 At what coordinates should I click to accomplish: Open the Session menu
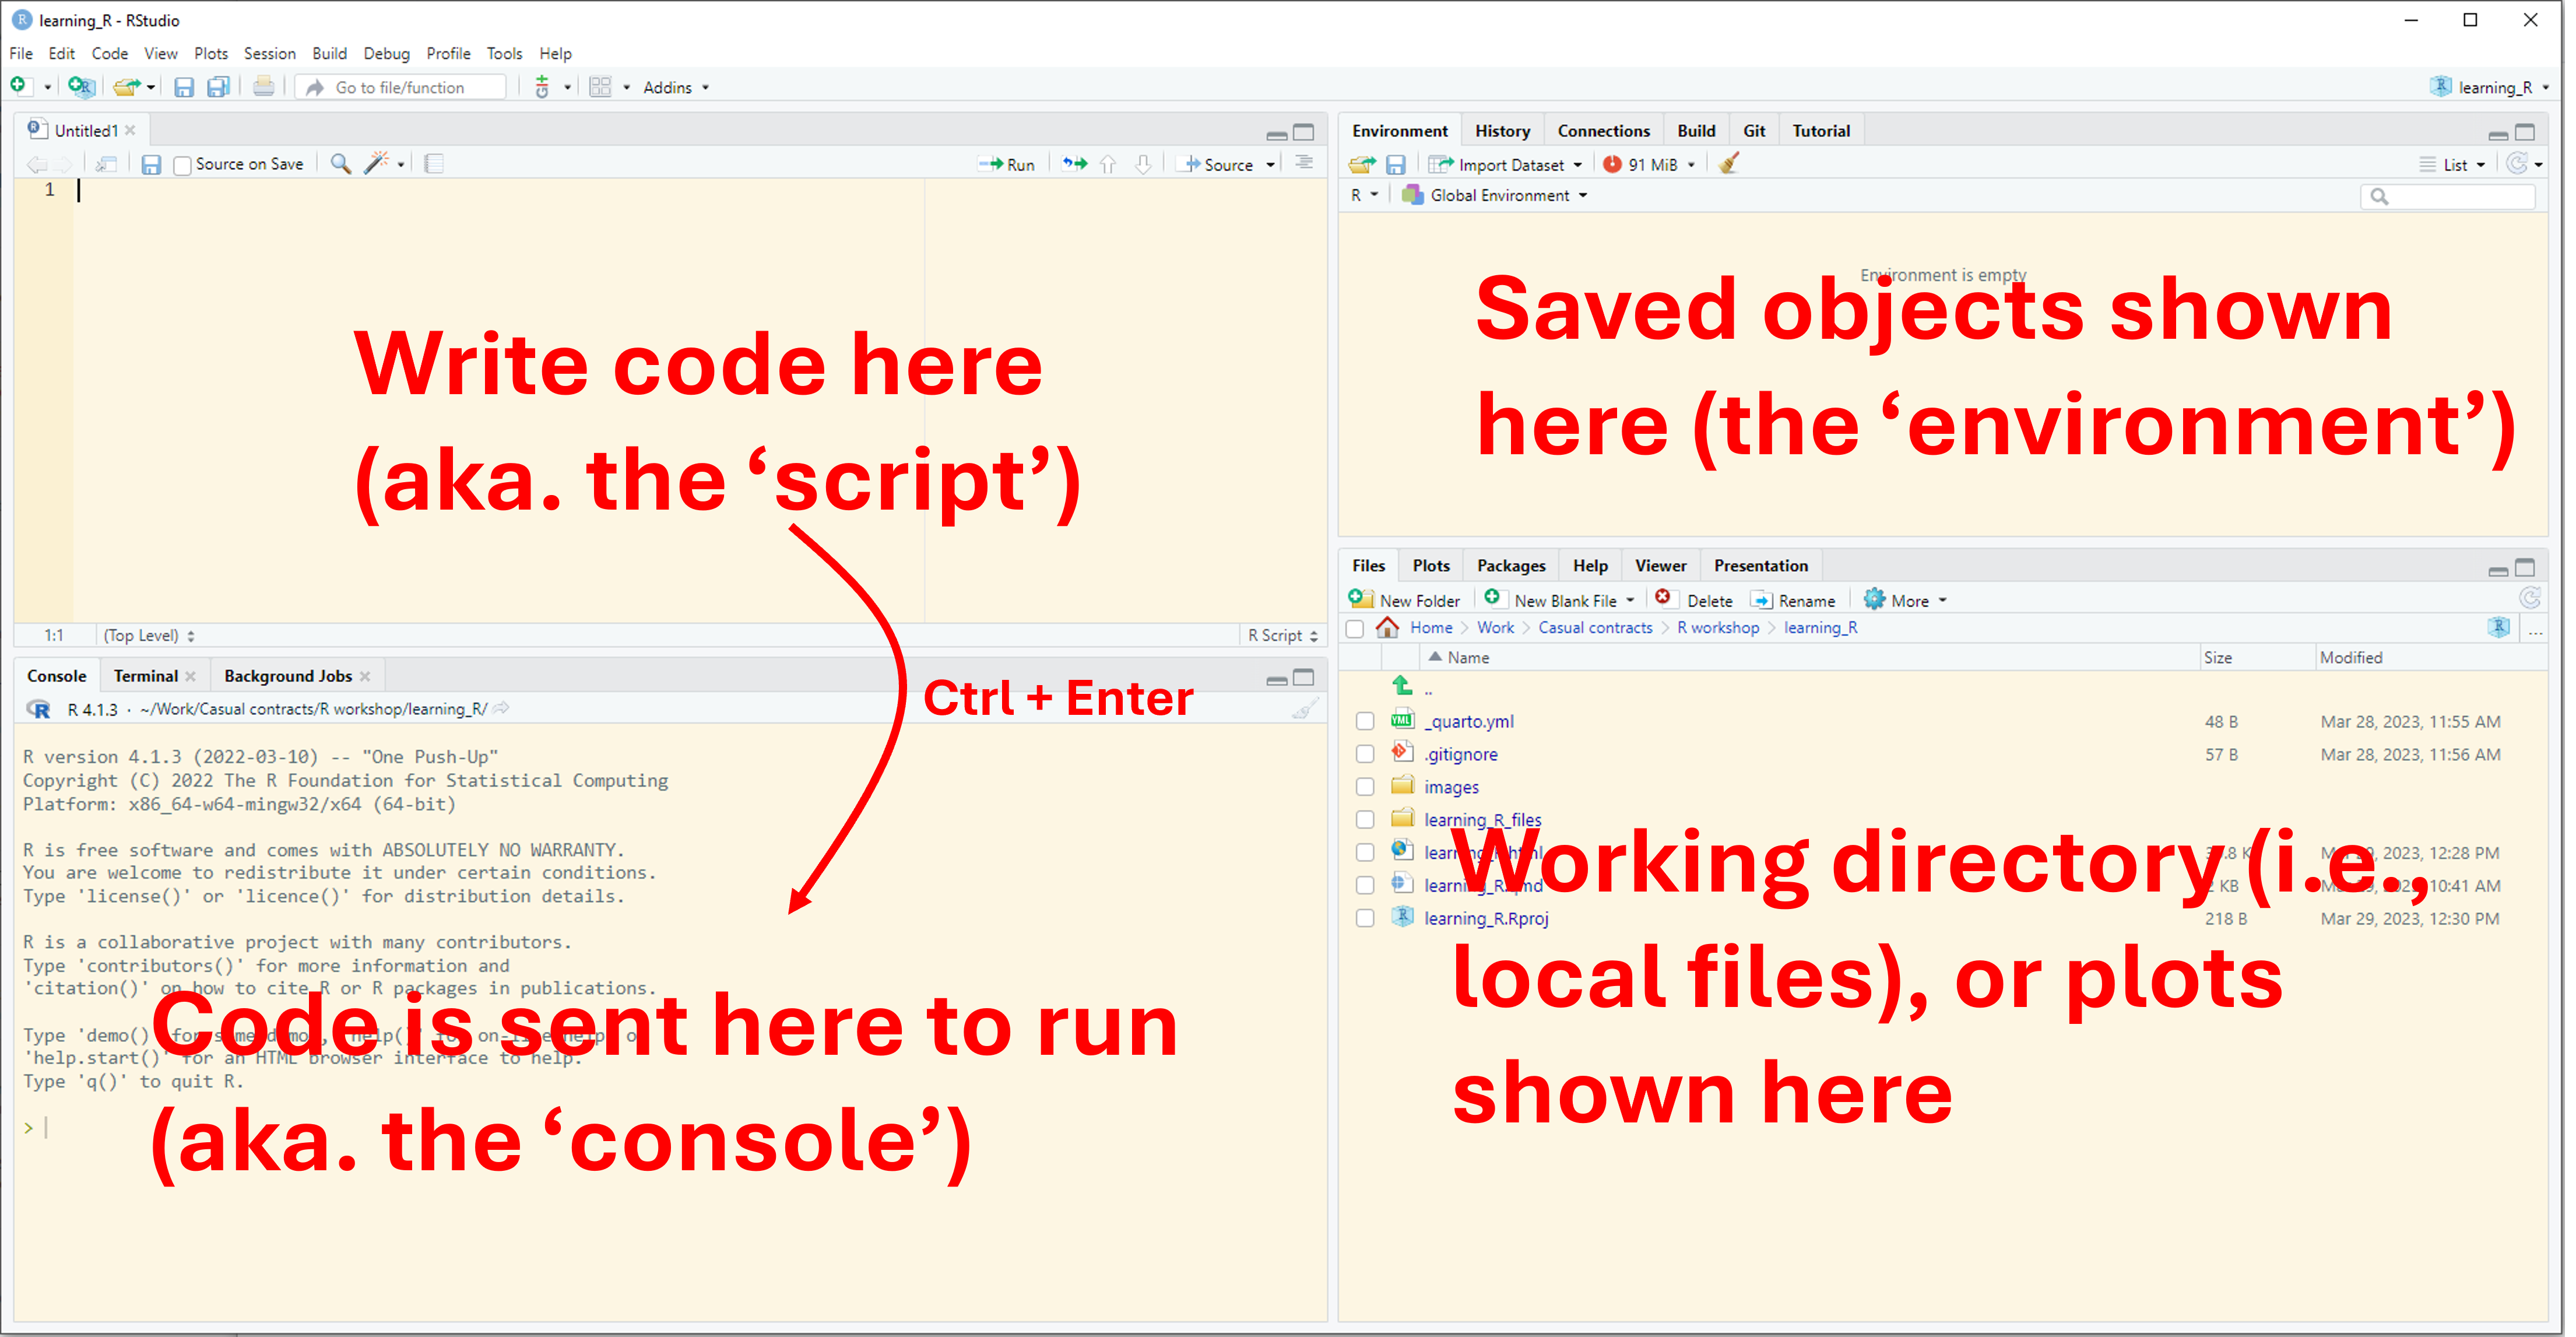[x=269, y=53]
